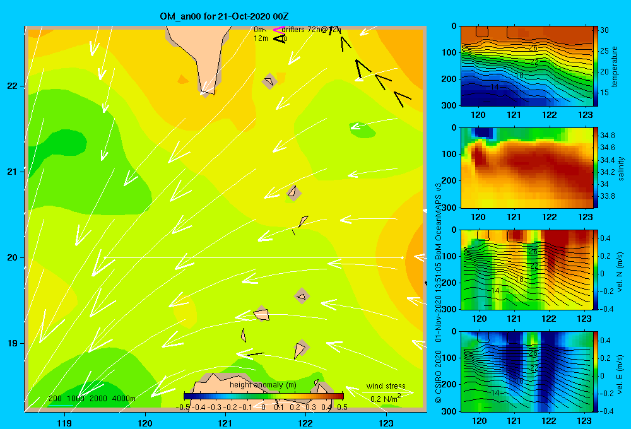
Task: Click the "© CSIRO 2020" copyright text
Action: point(439,376)
